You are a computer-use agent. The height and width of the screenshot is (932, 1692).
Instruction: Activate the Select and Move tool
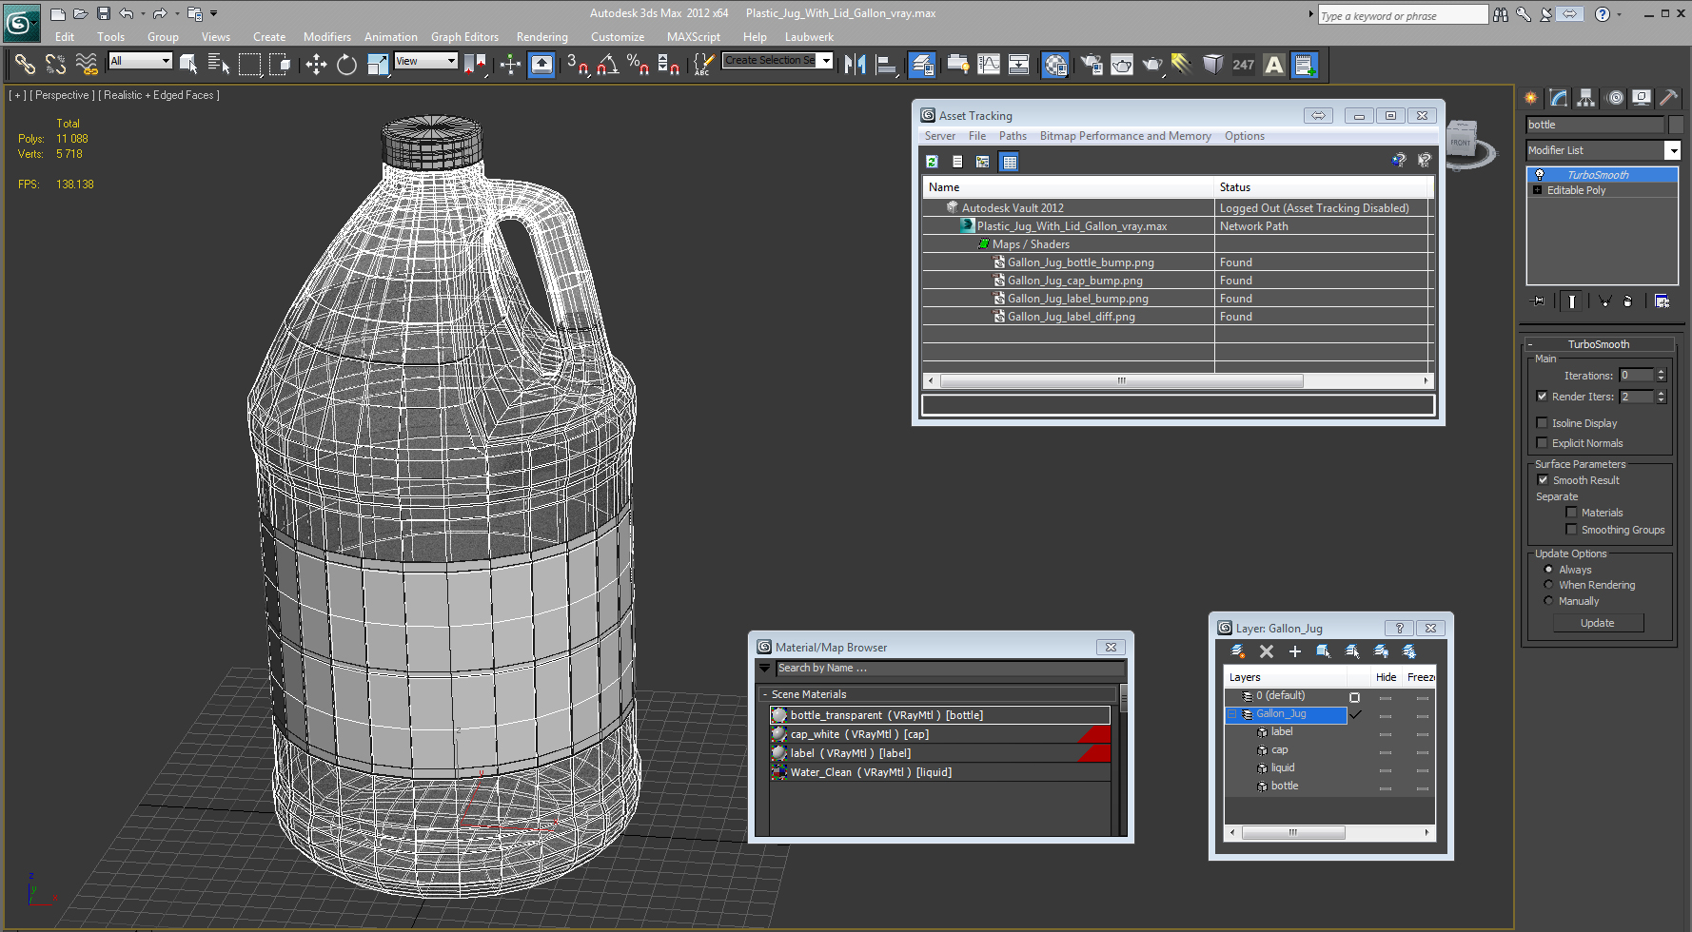[x=316, y=65]
